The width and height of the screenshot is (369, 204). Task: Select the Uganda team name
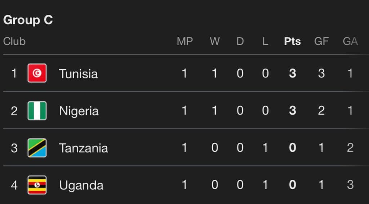click(x=81, y=185)
